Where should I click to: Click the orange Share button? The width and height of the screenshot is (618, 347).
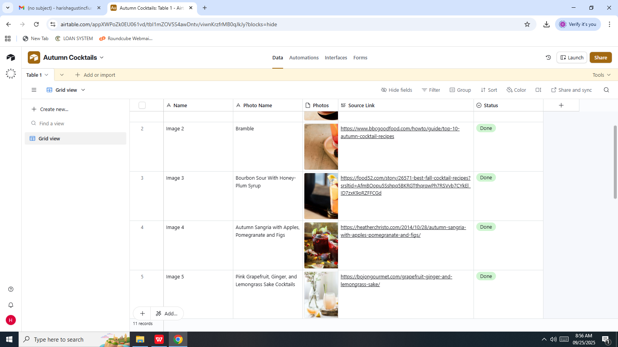coord(600,57)
